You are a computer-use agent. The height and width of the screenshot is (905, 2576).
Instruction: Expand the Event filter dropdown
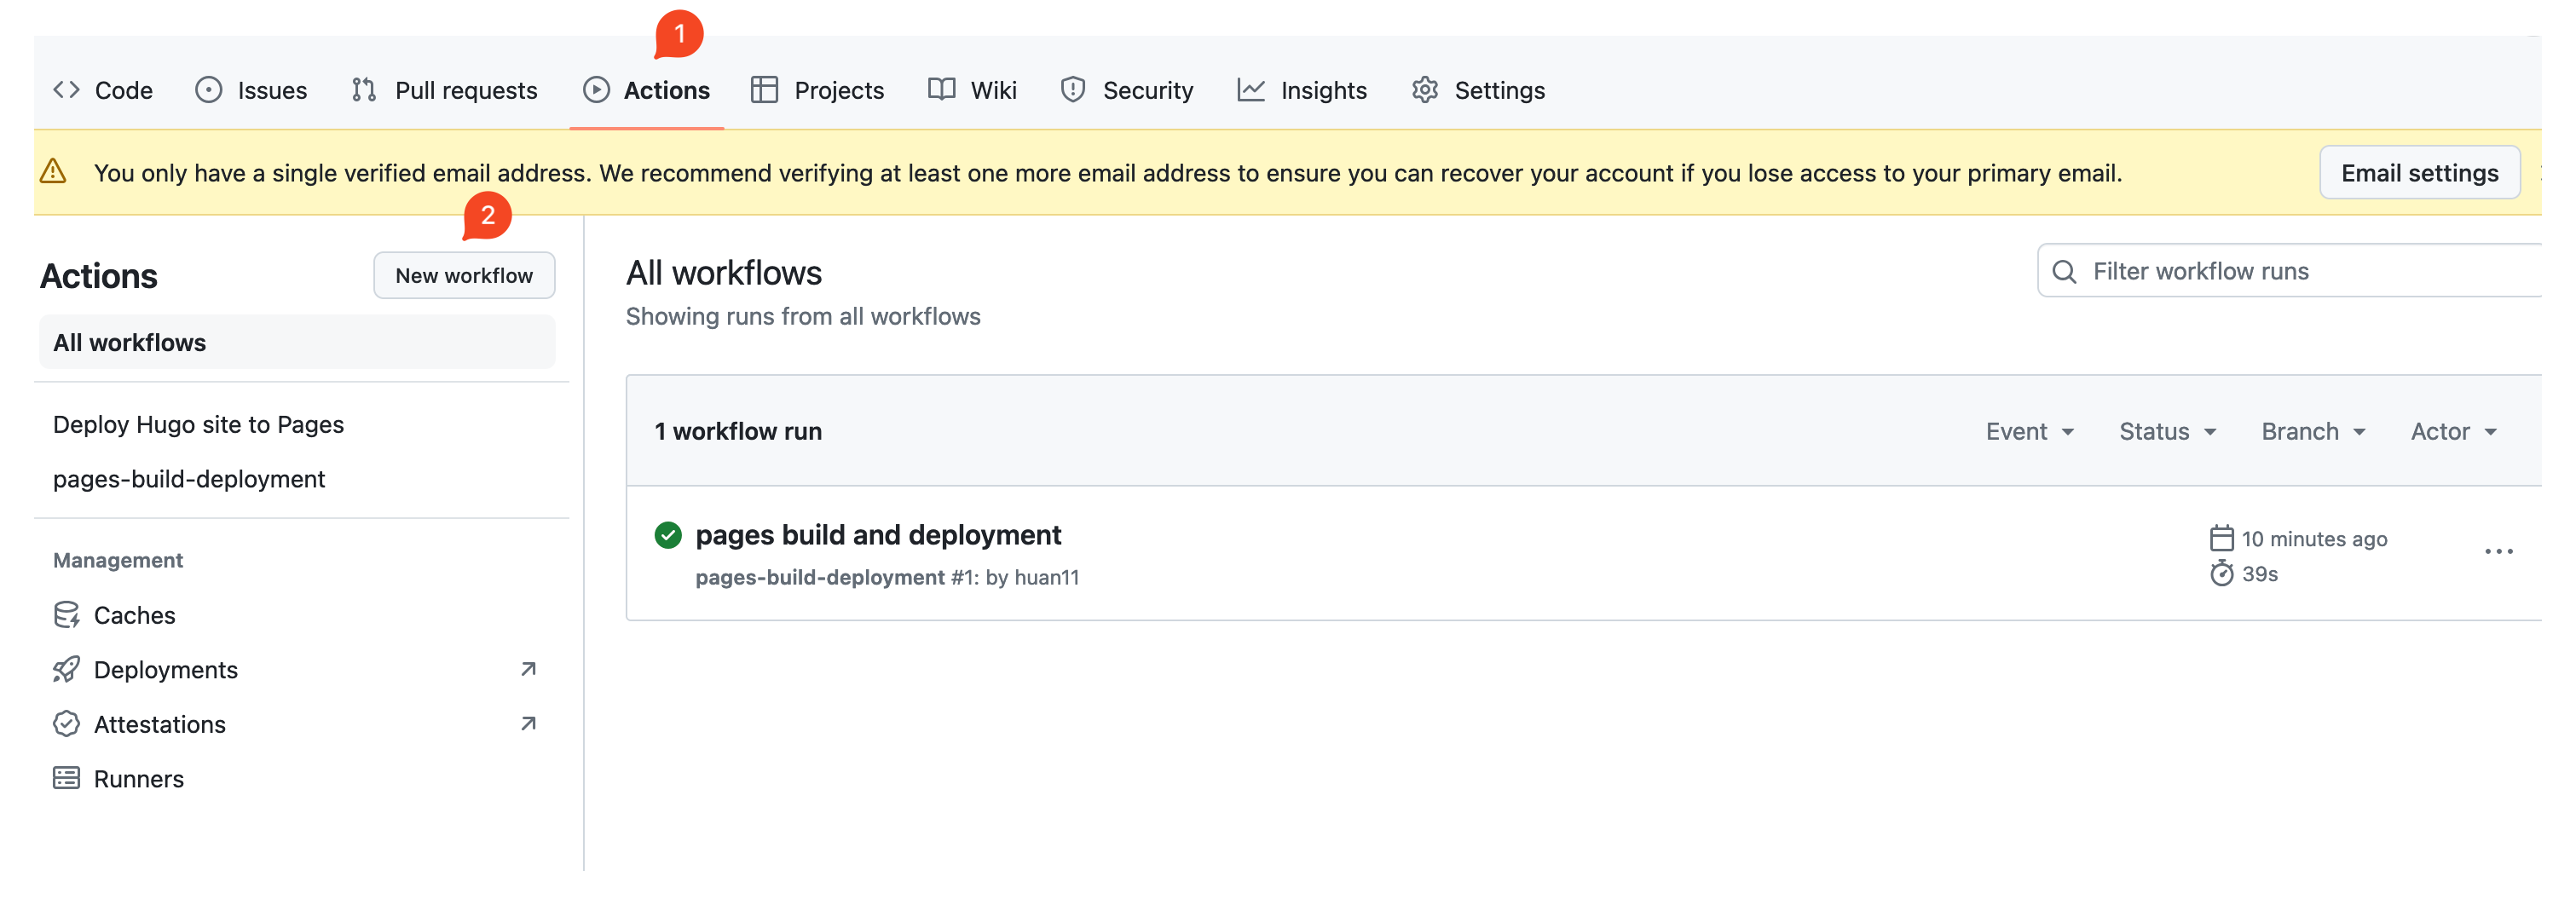click(x=2030, y=431)
